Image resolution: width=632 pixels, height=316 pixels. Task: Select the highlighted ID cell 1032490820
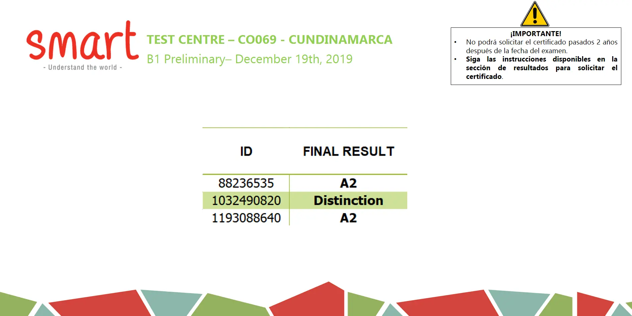[246, 201]
